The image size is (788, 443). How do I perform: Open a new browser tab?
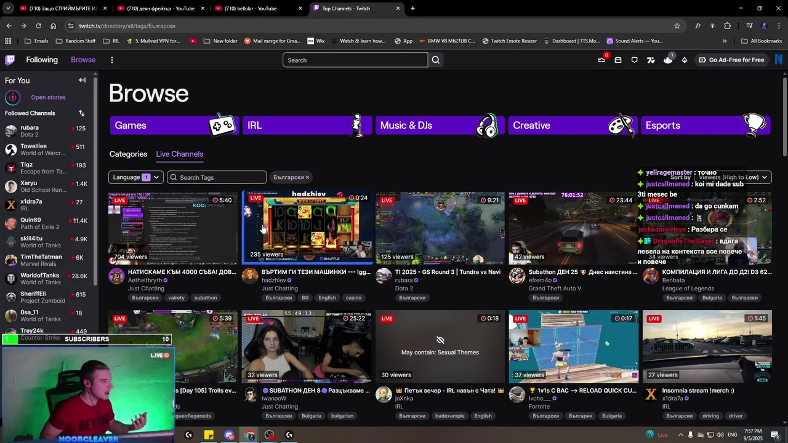(412, 9)
